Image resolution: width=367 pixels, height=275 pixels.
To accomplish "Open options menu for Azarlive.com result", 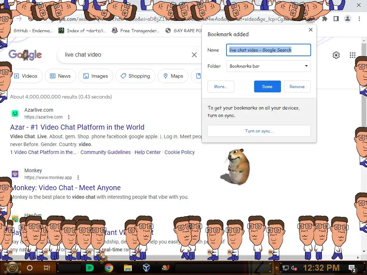I will [x=68, y=117].
